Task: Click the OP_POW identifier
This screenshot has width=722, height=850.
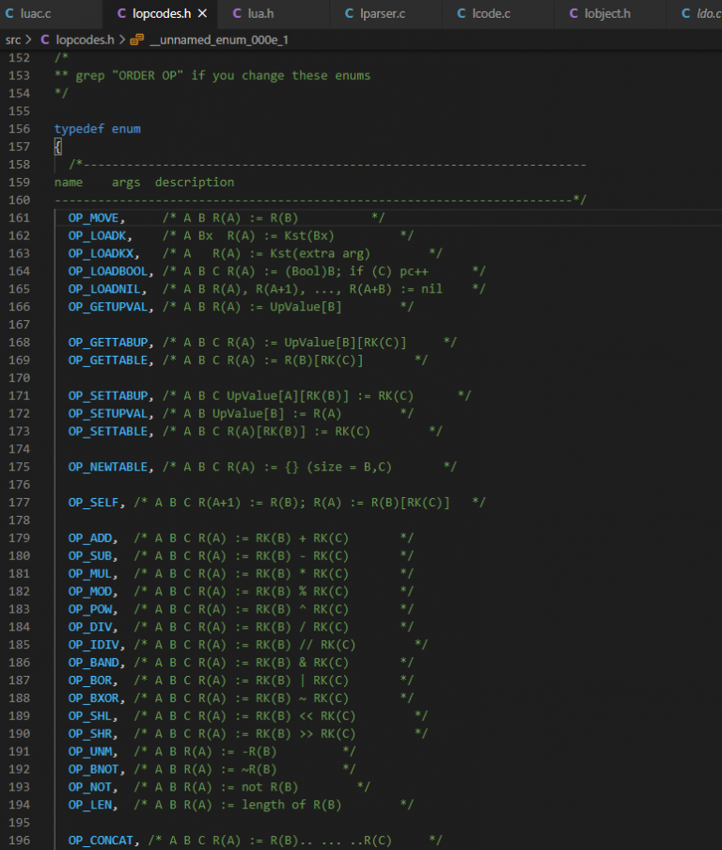Action: 90,609
